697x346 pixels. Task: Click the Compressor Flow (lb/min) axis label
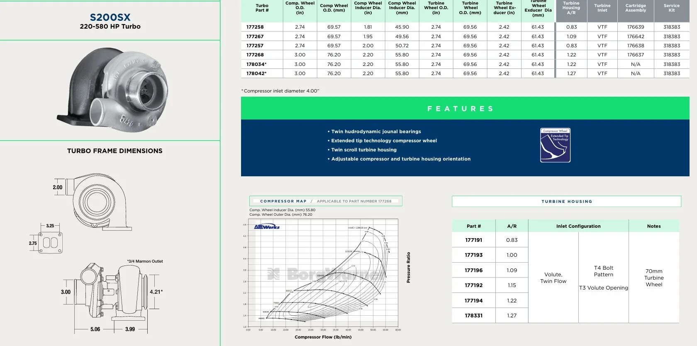tap(323, 337)
